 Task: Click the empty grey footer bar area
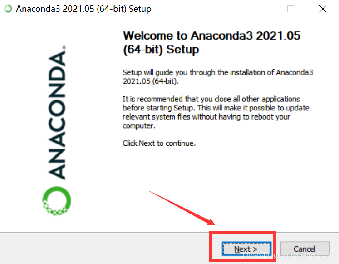[x=104, y=248]
